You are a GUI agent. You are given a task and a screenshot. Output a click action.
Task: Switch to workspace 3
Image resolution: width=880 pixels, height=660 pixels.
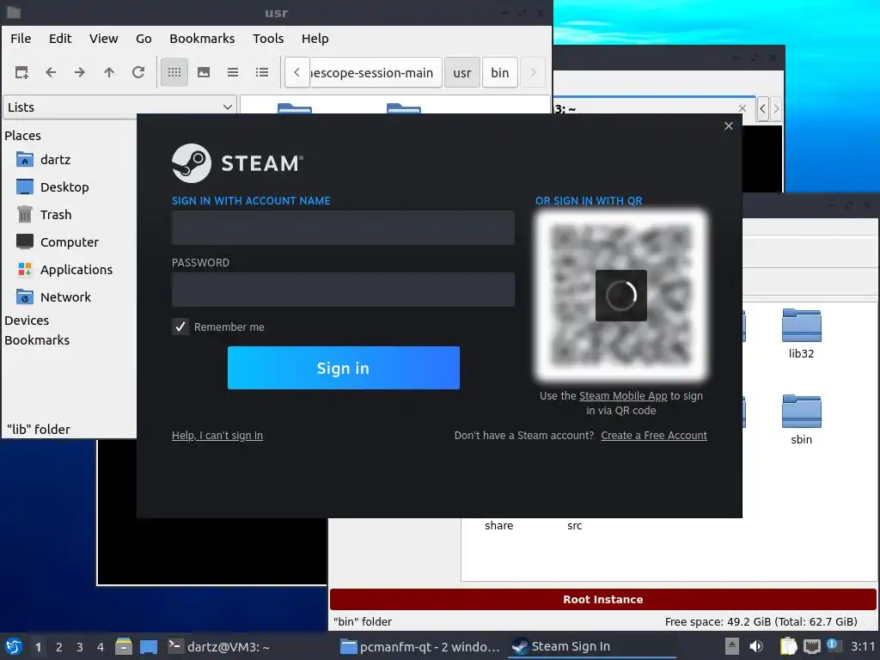pos(80,646)
